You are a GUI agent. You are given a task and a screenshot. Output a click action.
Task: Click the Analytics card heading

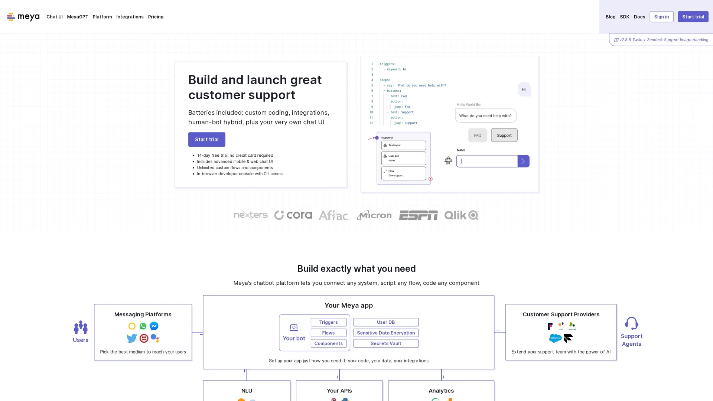pos(441,391)
